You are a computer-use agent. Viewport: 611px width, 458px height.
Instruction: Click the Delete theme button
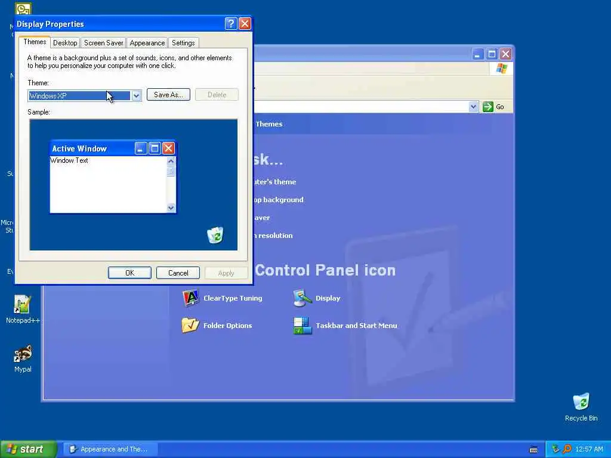tap(217, 95)
